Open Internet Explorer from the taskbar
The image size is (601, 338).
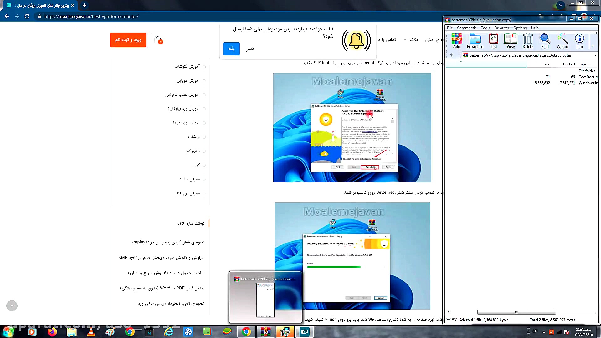click(x=169, y=332)
